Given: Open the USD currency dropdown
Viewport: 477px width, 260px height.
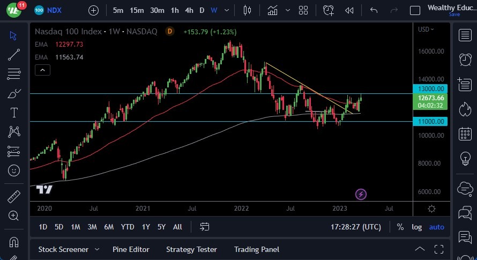Looking at the screenshot, I should (426, 29).
